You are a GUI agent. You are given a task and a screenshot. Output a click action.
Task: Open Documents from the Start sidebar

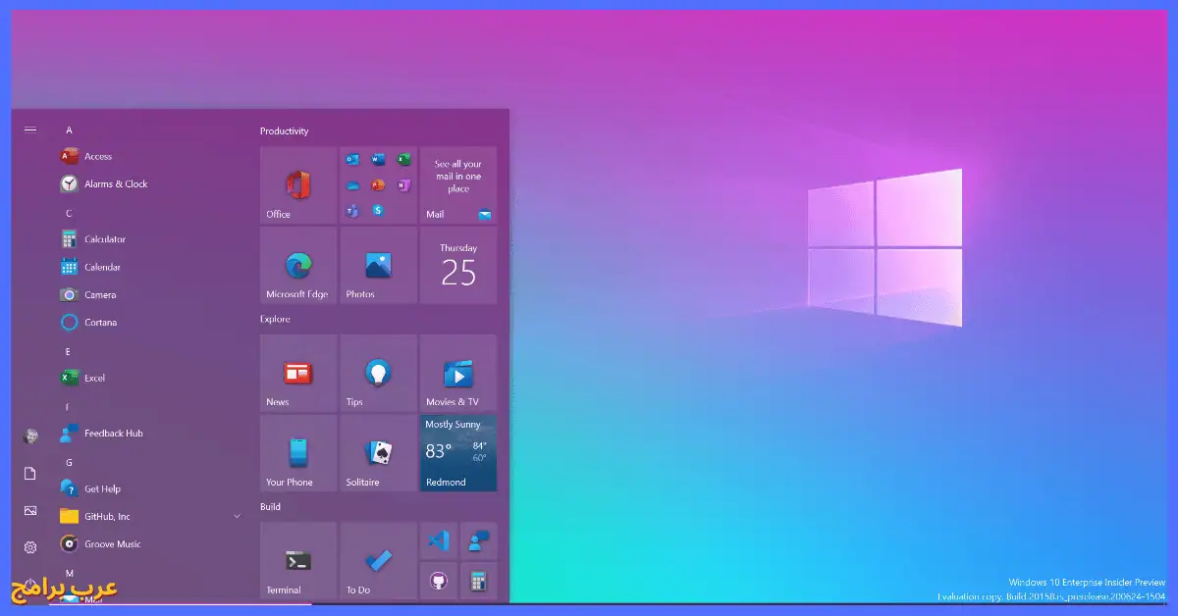tap(30, 474)
